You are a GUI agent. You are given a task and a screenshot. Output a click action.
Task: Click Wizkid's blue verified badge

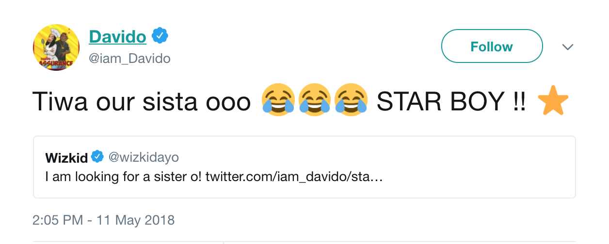(x=97, y=157)
